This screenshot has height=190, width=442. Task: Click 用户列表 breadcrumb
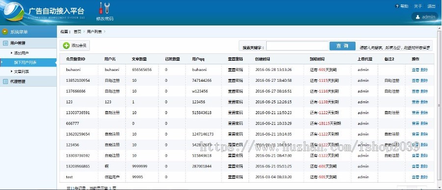click(x=94, y=32)
